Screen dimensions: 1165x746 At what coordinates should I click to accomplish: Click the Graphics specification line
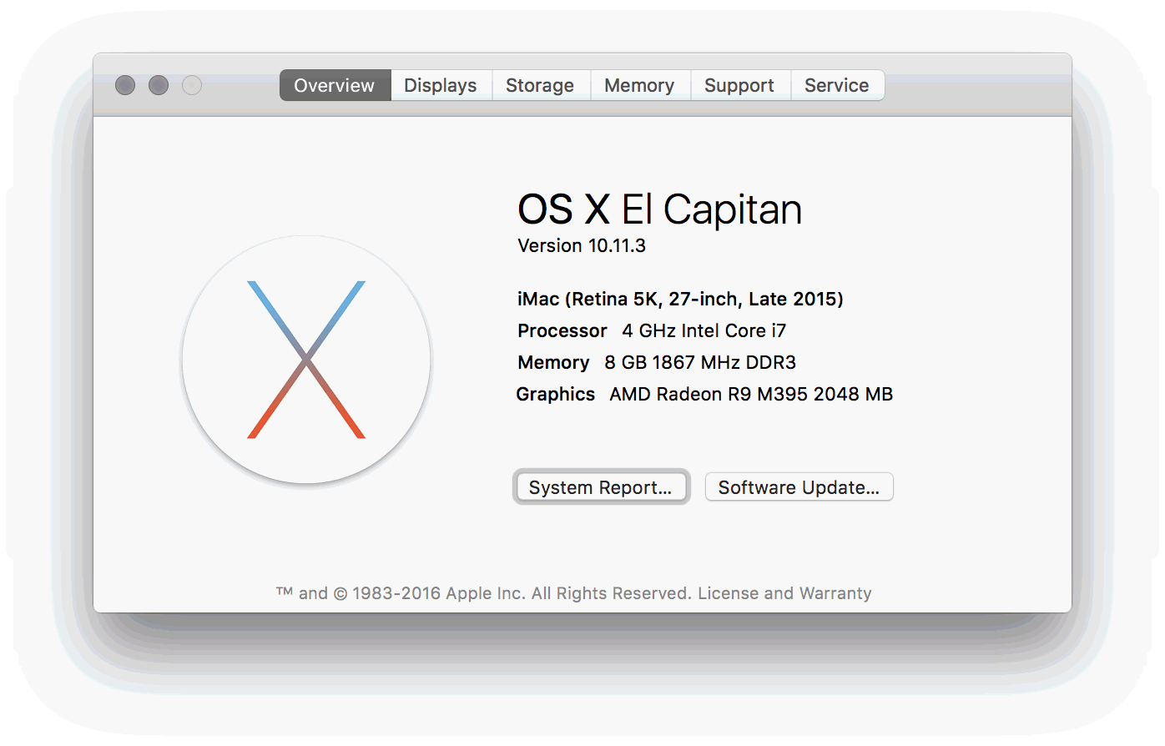(704, 393)
